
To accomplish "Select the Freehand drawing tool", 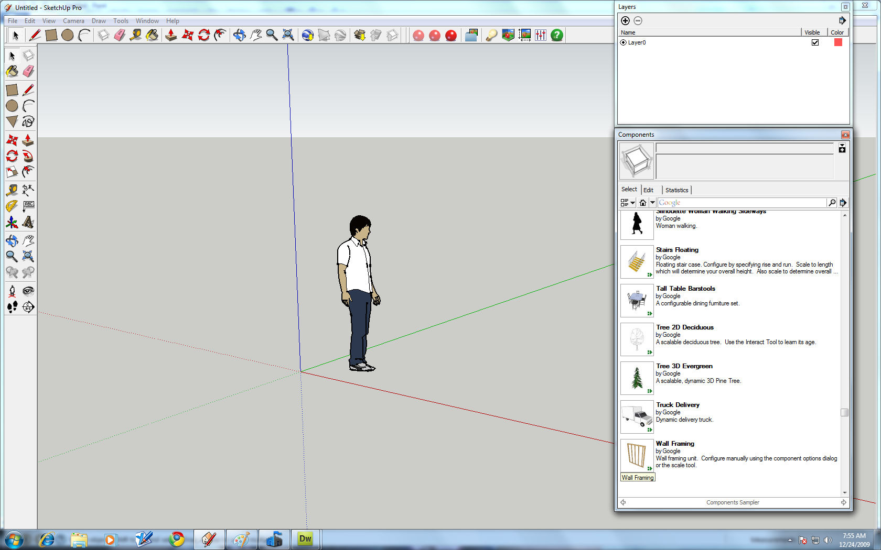I will click(28, 122).
